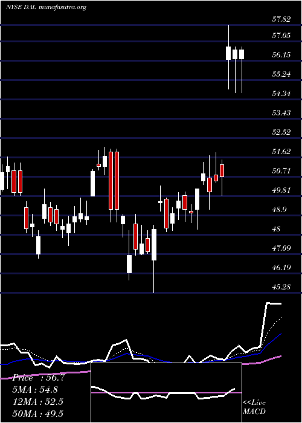The image size is (302, 423).
Task: Click the 54.34 price axis label
Action: (x=281, y=94)
